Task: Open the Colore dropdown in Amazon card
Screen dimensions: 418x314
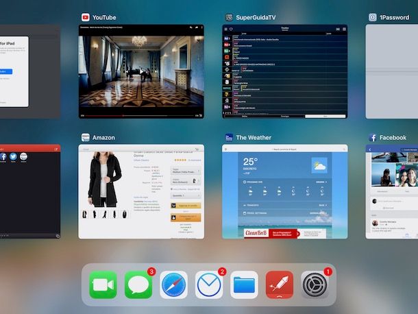Action: pos(186,181)
